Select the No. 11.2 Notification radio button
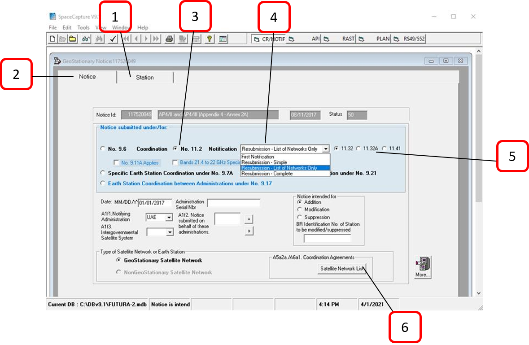Image resolution: width=529 pixels, height=345 pixels. coord(175,148)
